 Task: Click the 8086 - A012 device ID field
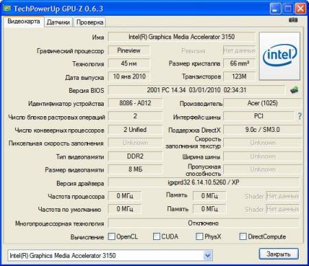[135, 103]
